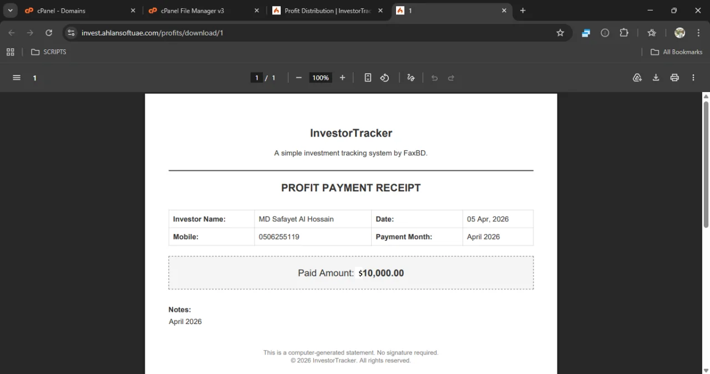Save the PDF to Google Drive

(637, 78)
